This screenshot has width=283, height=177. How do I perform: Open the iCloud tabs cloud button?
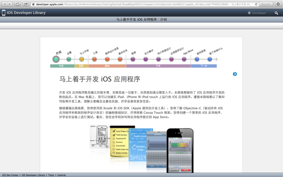18,4
